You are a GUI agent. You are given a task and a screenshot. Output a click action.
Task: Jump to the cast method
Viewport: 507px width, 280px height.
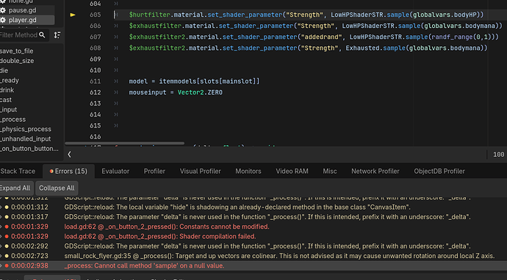pos(6,100)
